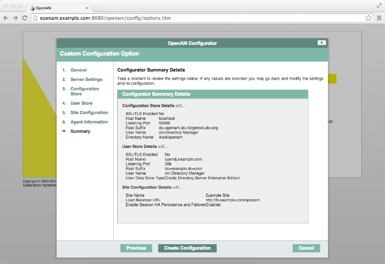Bookmark the page using the star icon

[368, 18]
